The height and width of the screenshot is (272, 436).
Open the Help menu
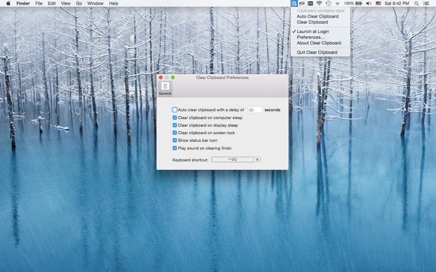[113, 3]
